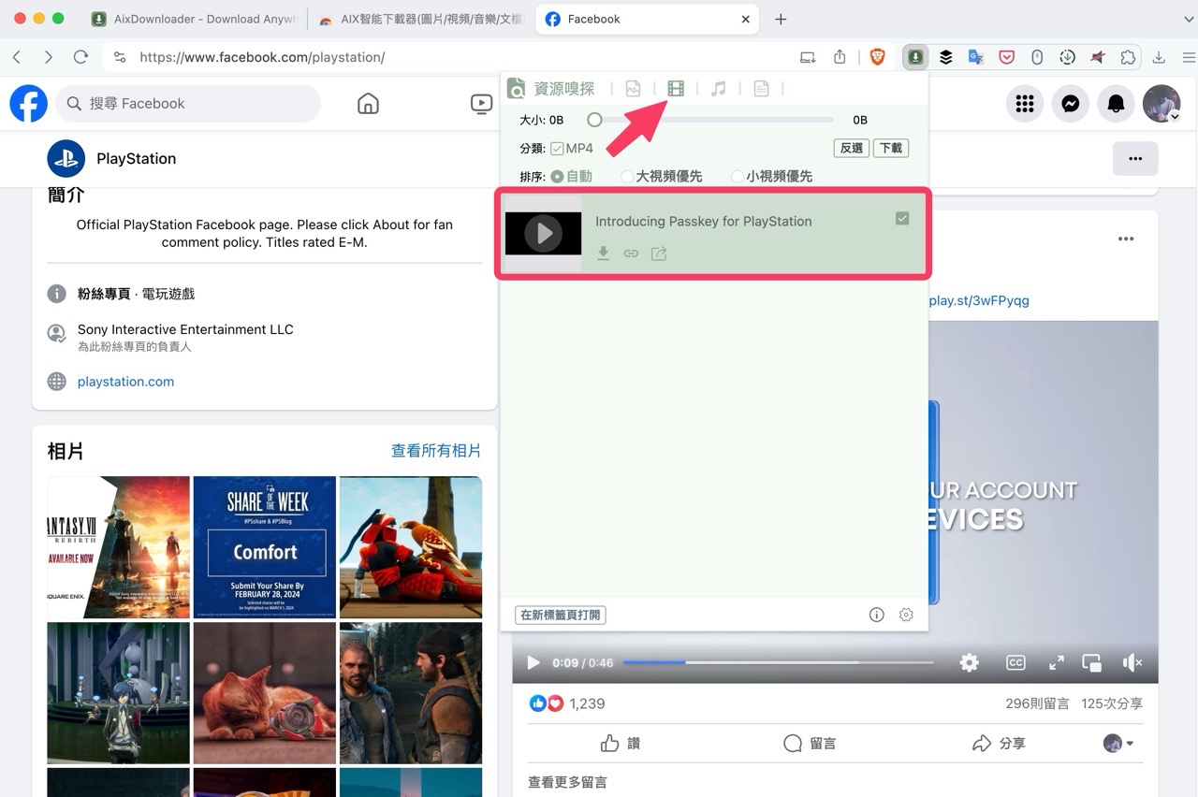Switch to the music note audio filter
This screenshot has height=797, width=1198.
[x=718, y=89]
